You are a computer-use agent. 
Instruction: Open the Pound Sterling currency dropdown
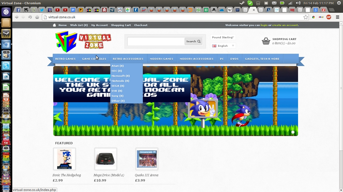click(x=223, y=37)
